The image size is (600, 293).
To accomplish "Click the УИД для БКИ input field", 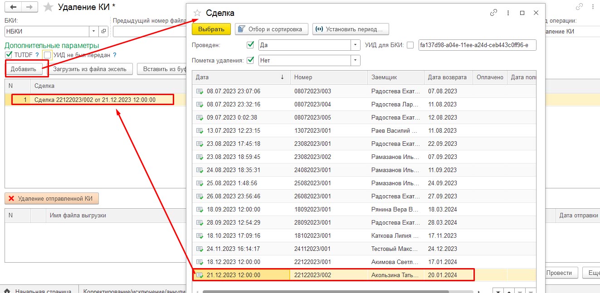I will (477, 45).
